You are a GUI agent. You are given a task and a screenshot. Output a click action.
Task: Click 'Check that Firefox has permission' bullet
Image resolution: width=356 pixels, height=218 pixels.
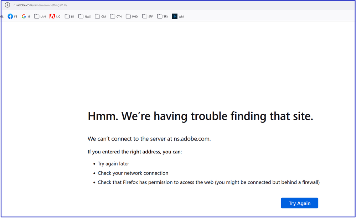[209, 182]
